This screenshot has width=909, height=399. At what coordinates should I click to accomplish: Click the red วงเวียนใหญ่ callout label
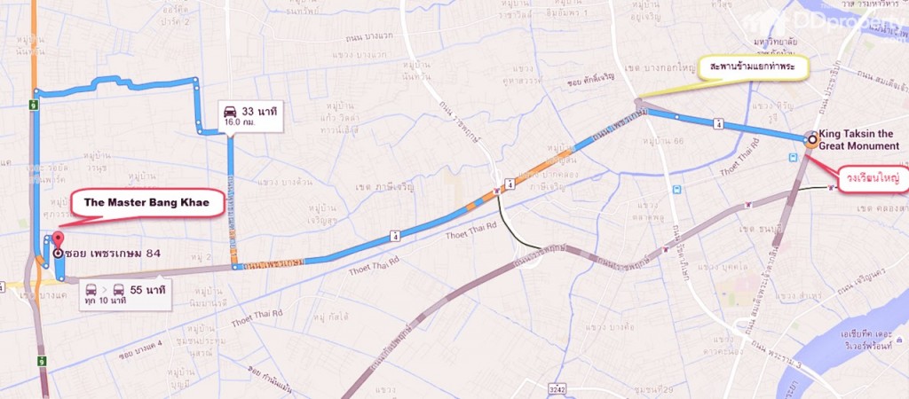[x=873, y=179]
